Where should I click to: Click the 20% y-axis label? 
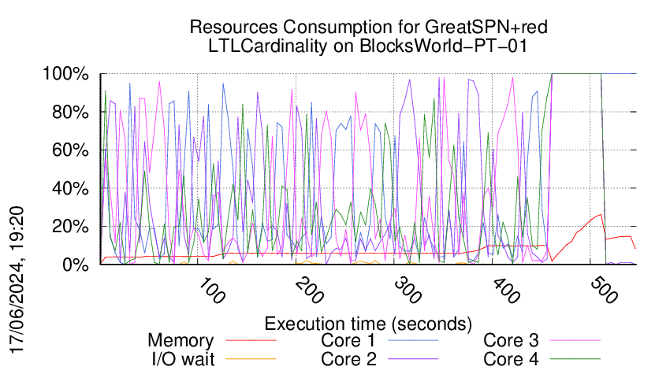point(70,226)
